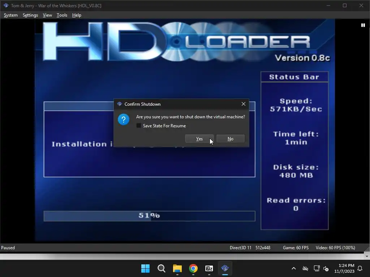Viewport: 370px width, 277px height.
Task: Click the muted volume tray icon
Action: click(326, 268)
